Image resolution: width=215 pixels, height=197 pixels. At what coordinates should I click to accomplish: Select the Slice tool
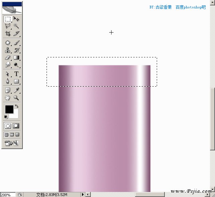tap(16, 33)
